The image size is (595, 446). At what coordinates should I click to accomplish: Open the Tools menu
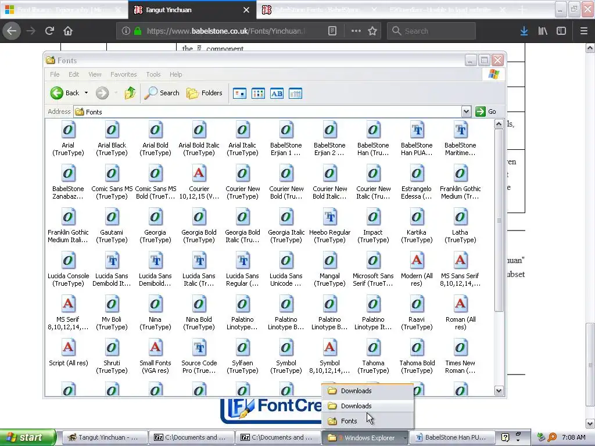pyautogui.click(x=153, y=74)
